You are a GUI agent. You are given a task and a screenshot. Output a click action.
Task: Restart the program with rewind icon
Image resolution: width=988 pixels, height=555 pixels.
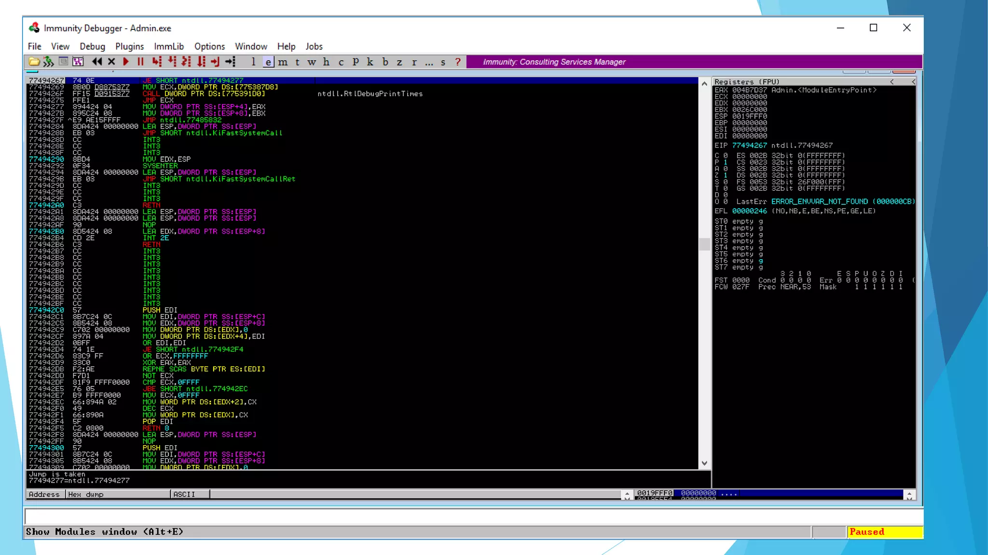click(97, 62)
